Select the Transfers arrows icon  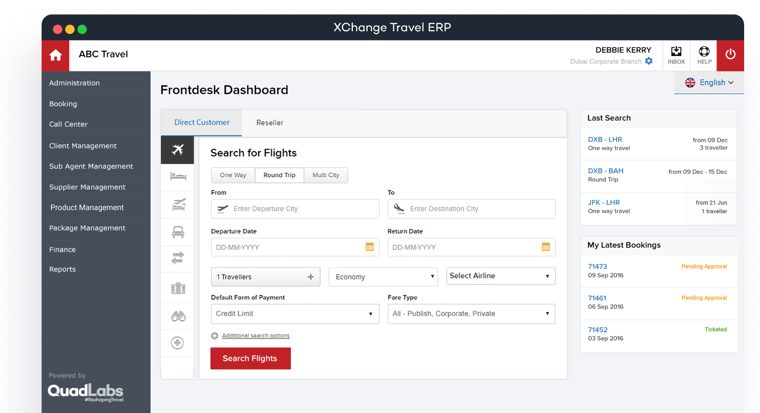[x=178, y=258]
